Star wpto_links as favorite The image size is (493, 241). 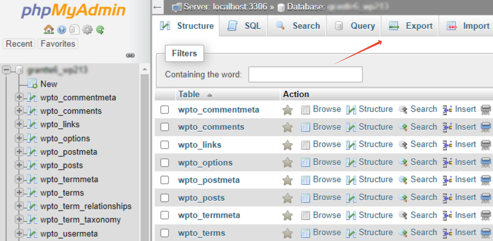point(288,145)
